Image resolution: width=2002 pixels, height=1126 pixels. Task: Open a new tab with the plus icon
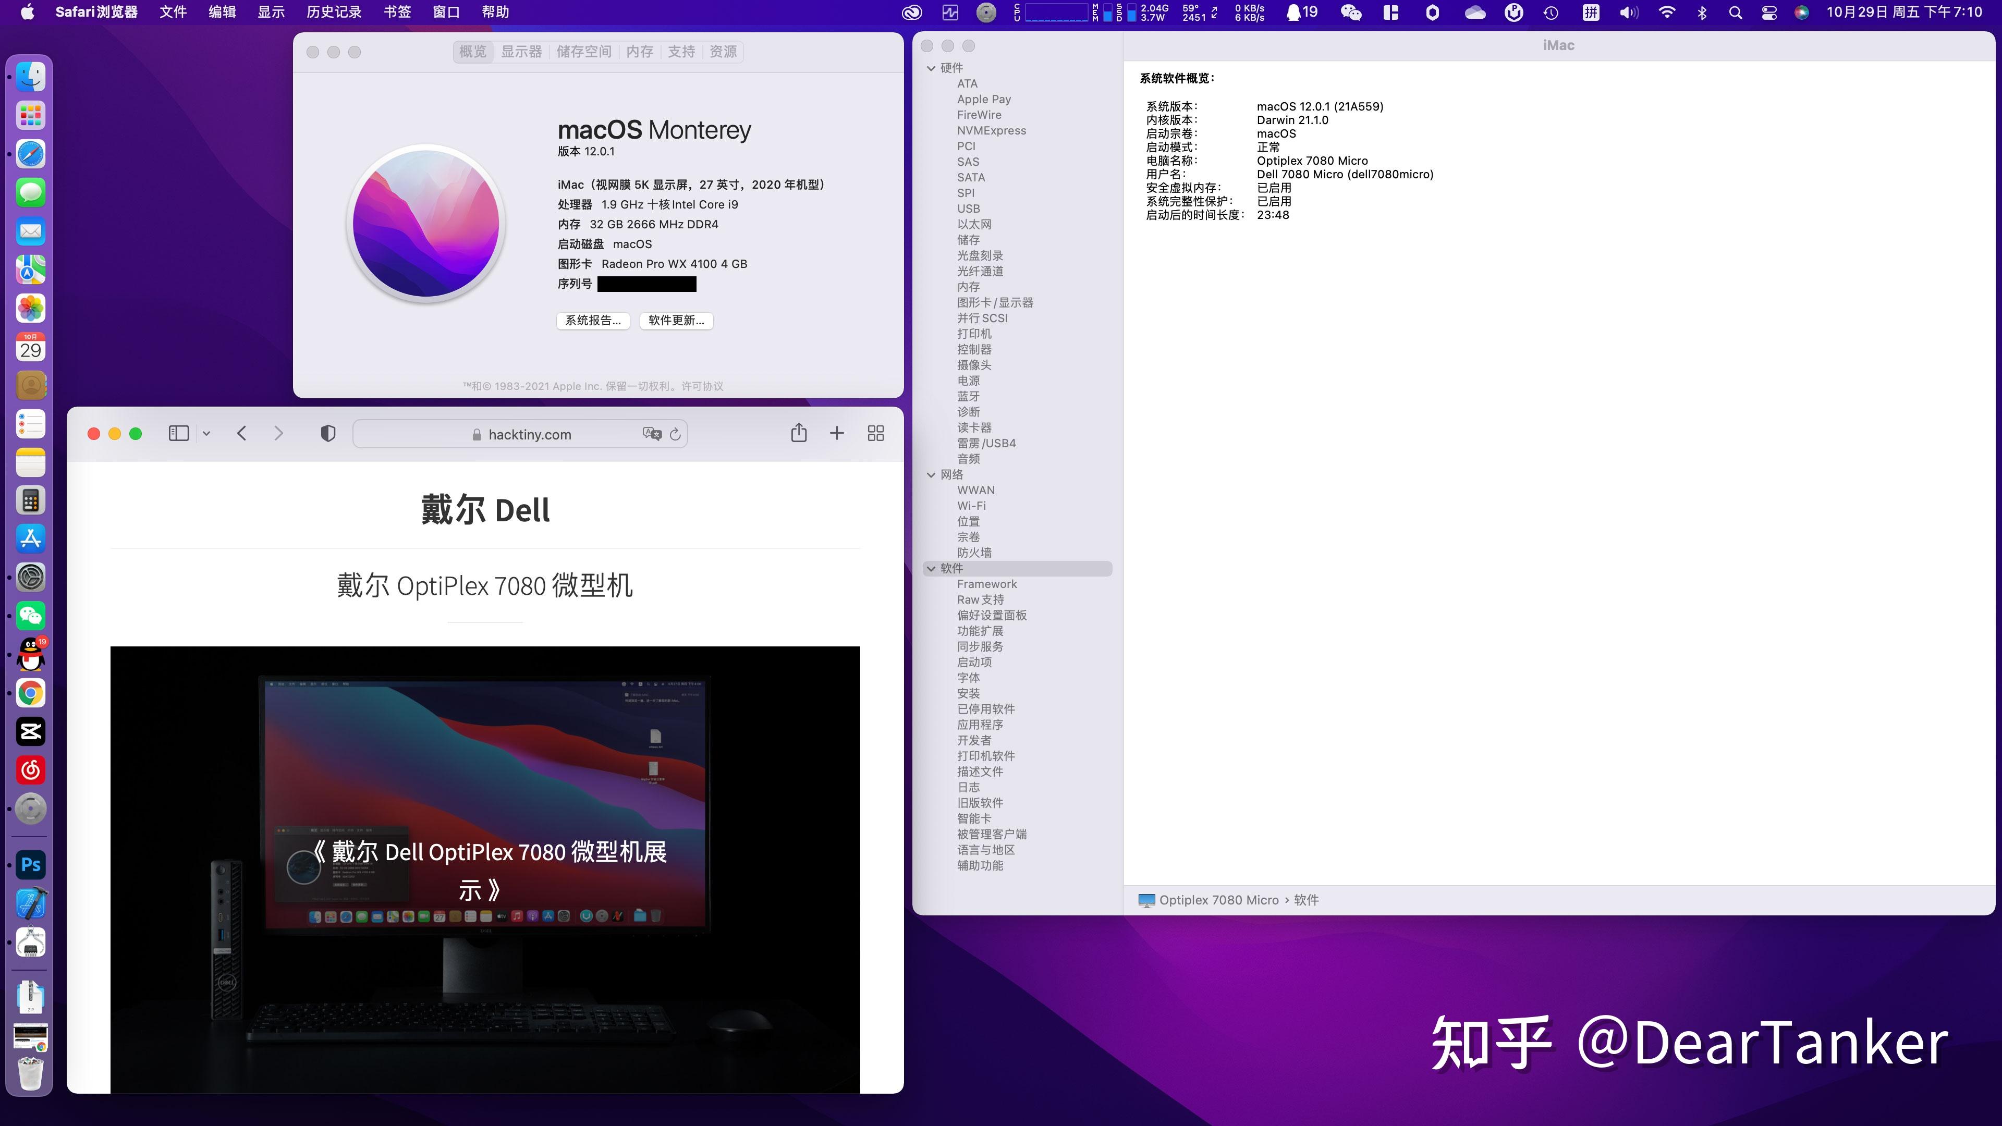[x=837, y=433]
